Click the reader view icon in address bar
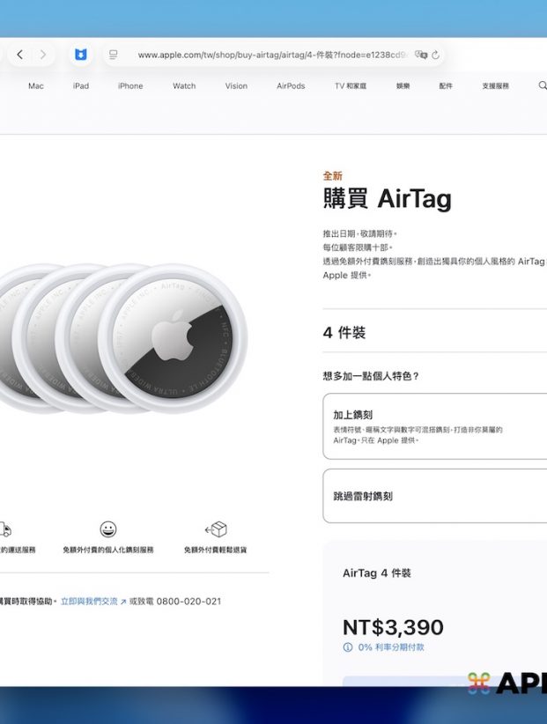Viewport: 547px width, 724px height. (113, 55)
